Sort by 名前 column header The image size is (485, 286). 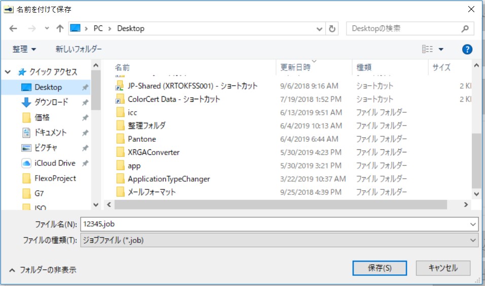(x=122, y=67)
